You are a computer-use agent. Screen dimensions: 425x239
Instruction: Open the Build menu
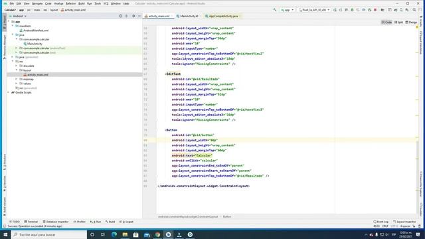[x=81, y=3]
